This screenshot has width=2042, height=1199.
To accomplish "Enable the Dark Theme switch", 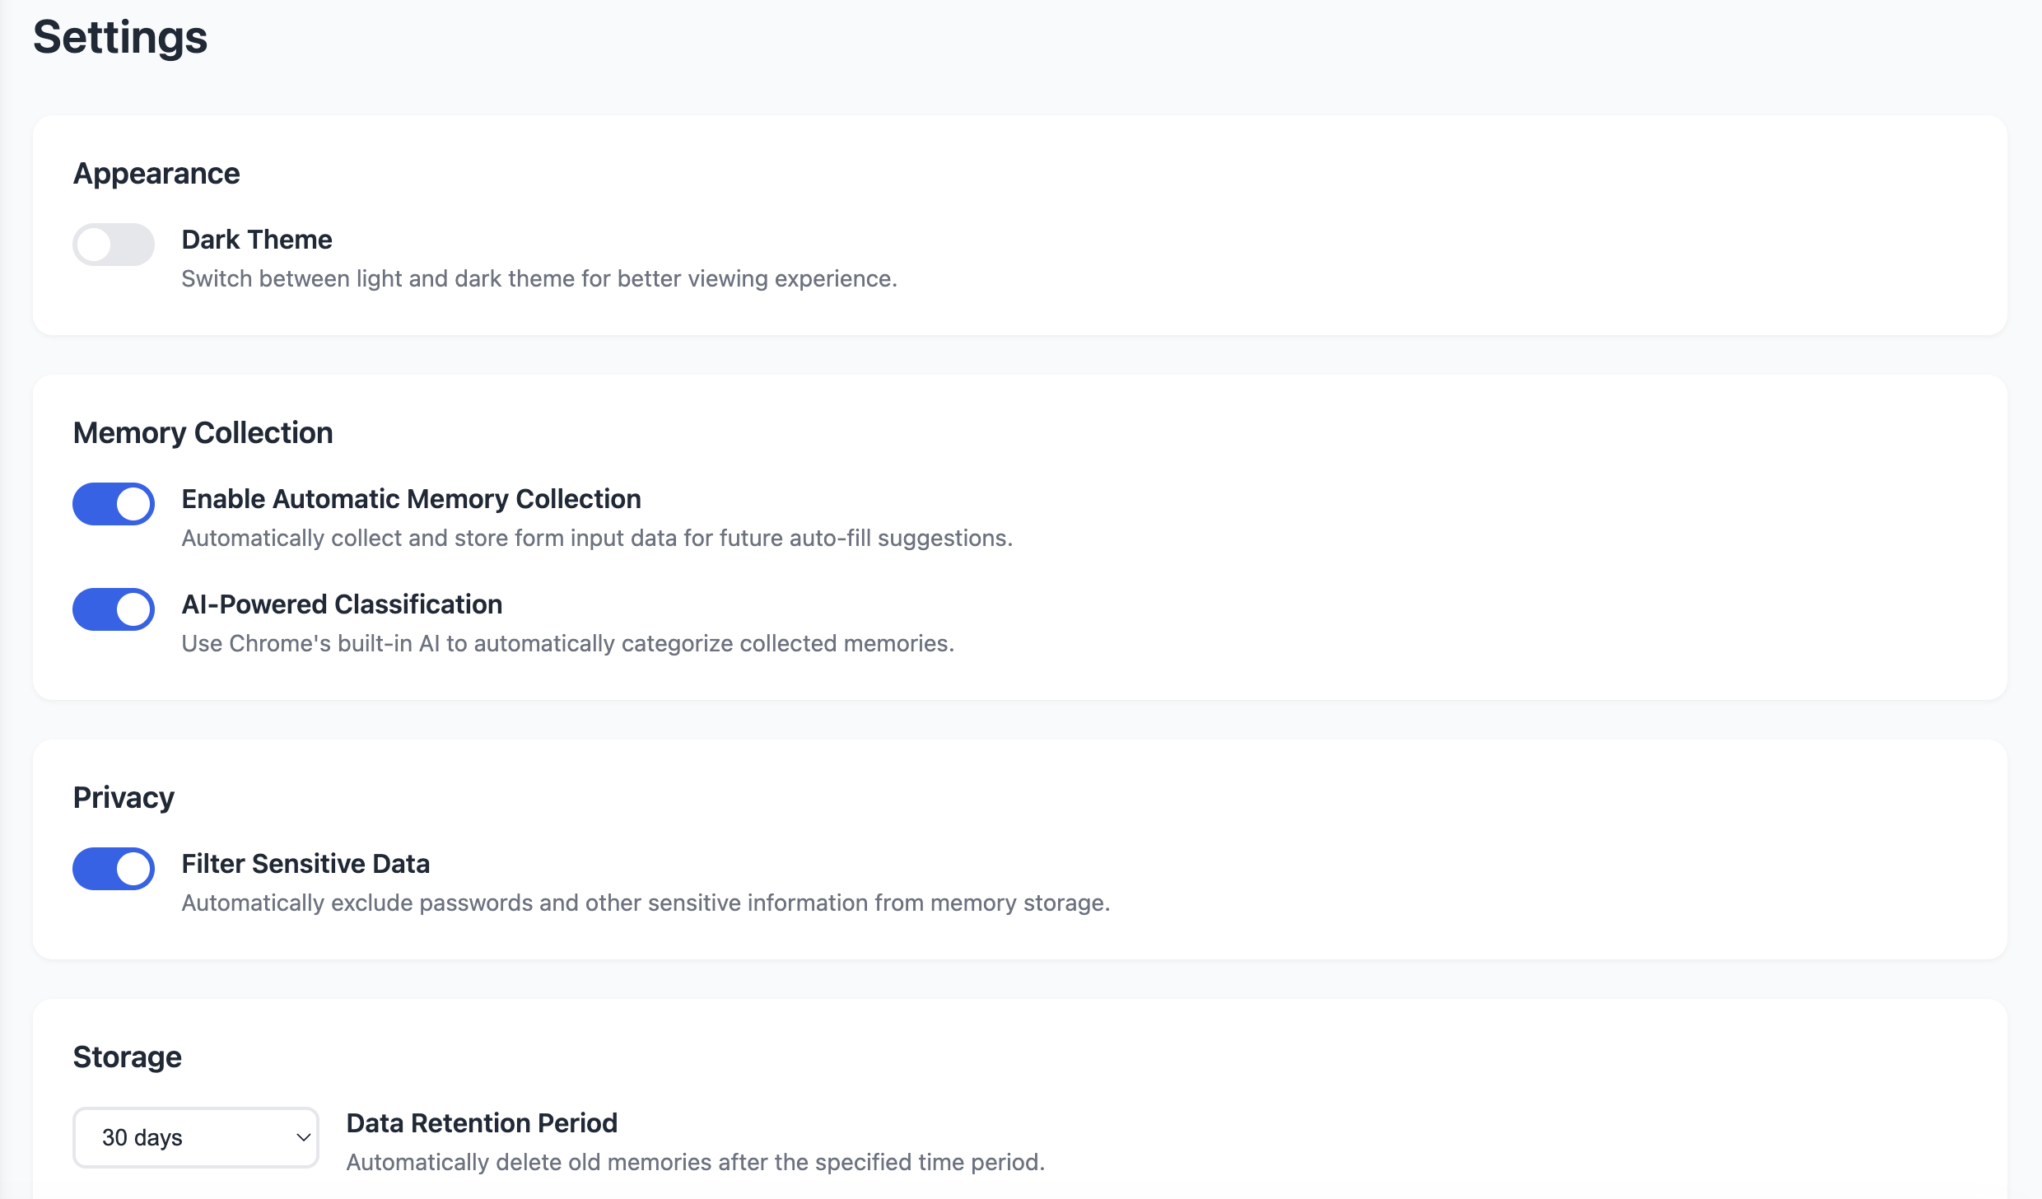I will pyautogui.click(x=114, y=245).
